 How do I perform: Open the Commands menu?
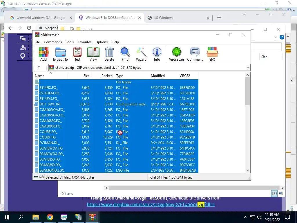pyautogui.click(x=53, y=42)
